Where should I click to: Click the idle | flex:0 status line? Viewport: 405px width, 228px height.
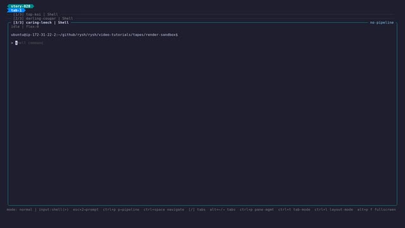pos(25,27)
